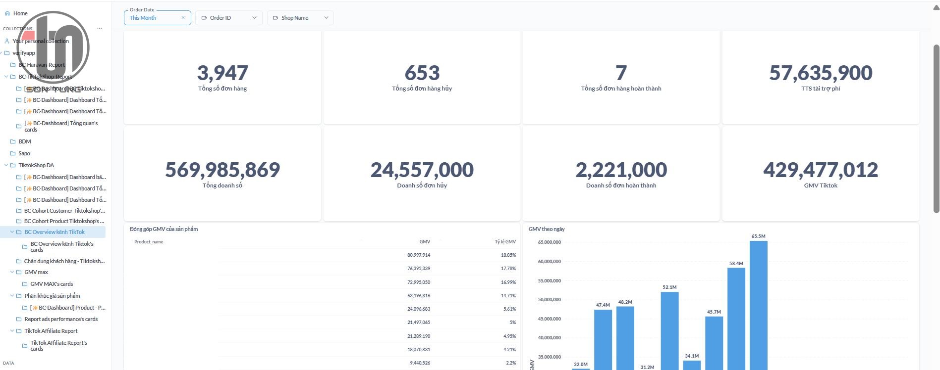Clear the This Month date filter

coord(183,18)
